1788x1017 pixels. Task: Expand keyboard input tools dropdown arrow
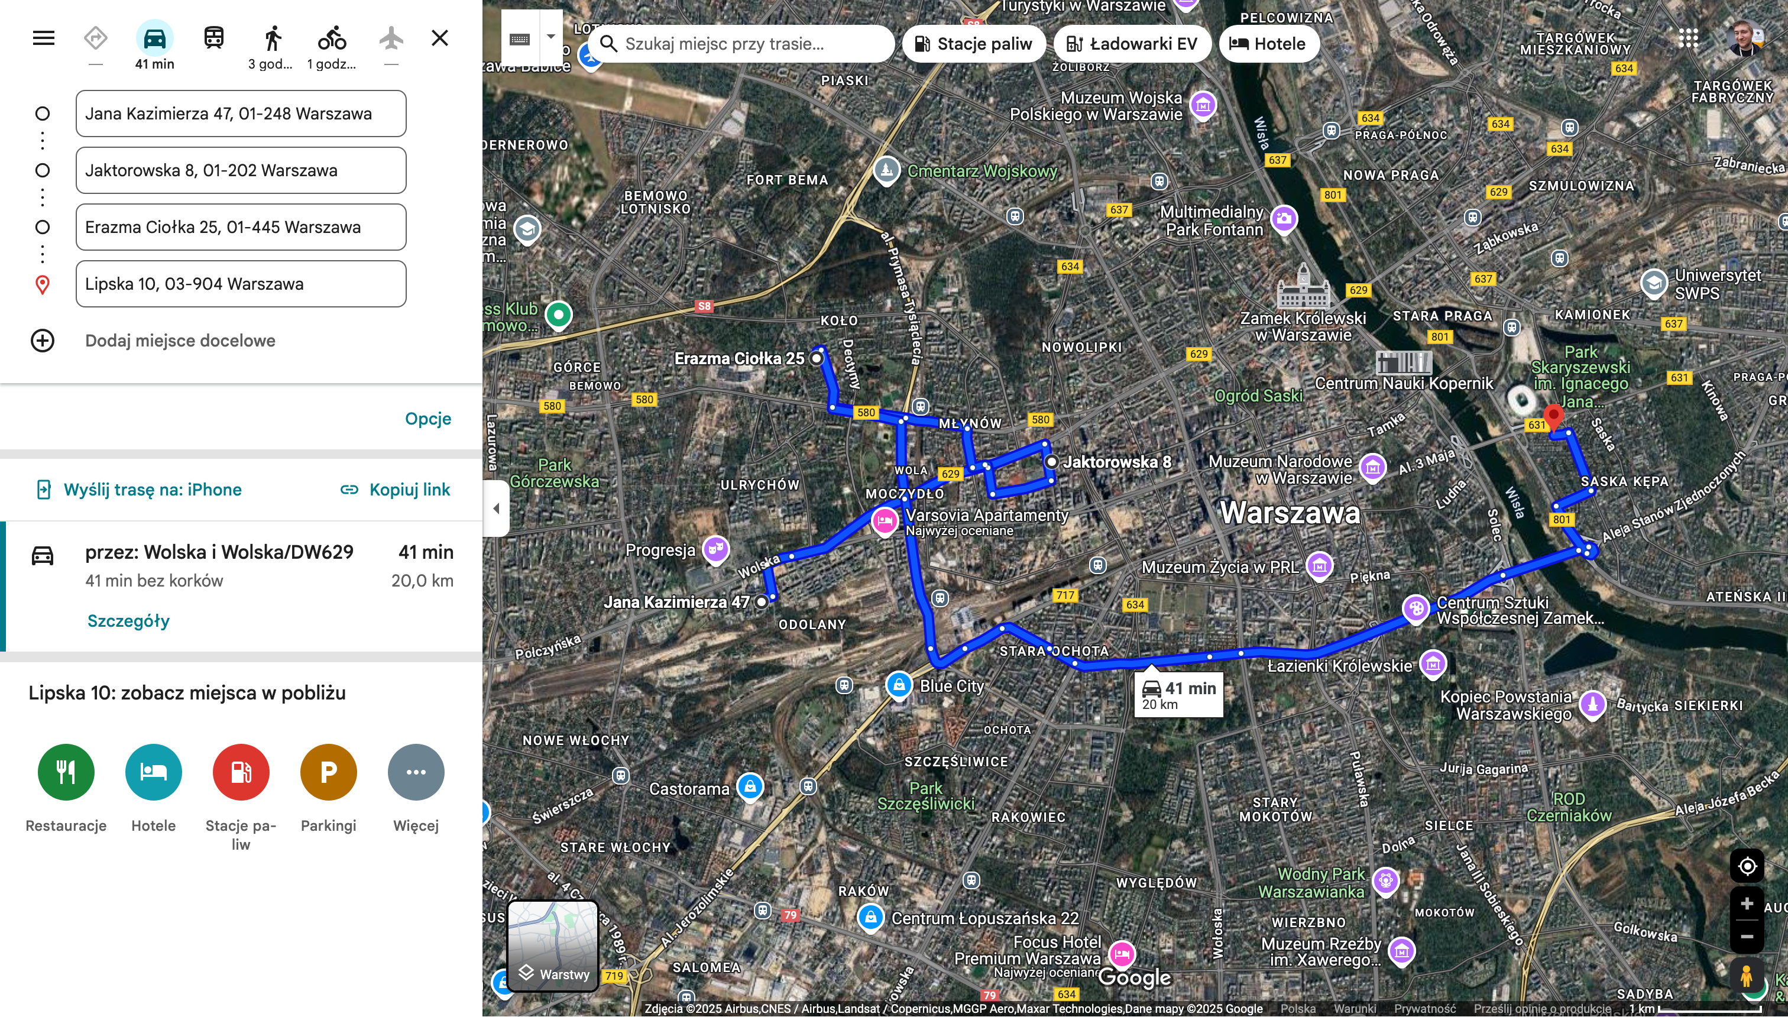point(550,37)
